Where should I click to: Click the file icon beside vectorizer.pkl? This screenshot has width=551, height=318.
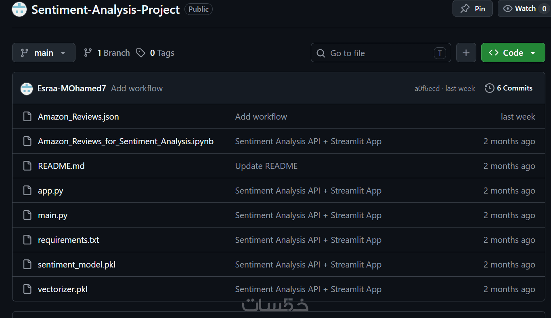(x=27, y=289)
